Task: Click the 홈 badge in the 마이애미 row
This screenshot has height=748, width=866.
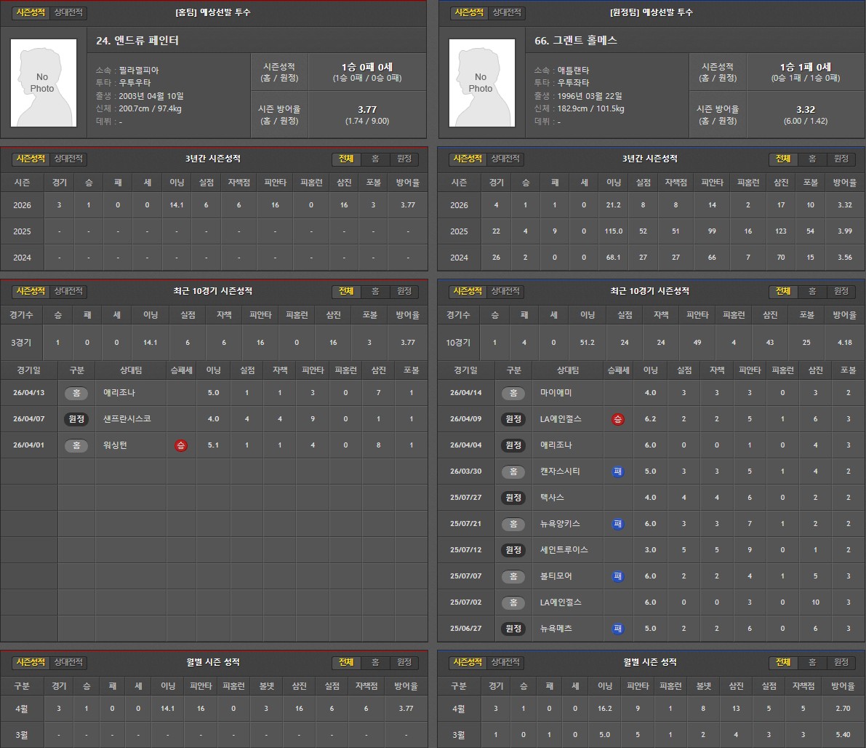Action: click(513, 393)
